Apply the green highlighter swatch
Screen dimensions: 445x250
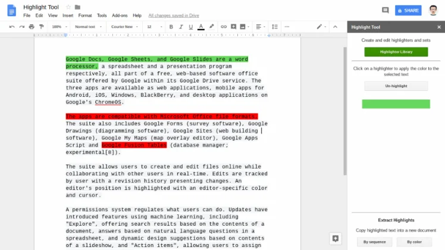(x=396, y=104)
